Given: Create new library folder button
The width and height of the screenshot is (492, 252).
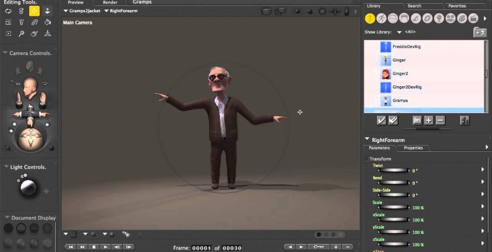Looking at the screenshot, I should 417,120.
